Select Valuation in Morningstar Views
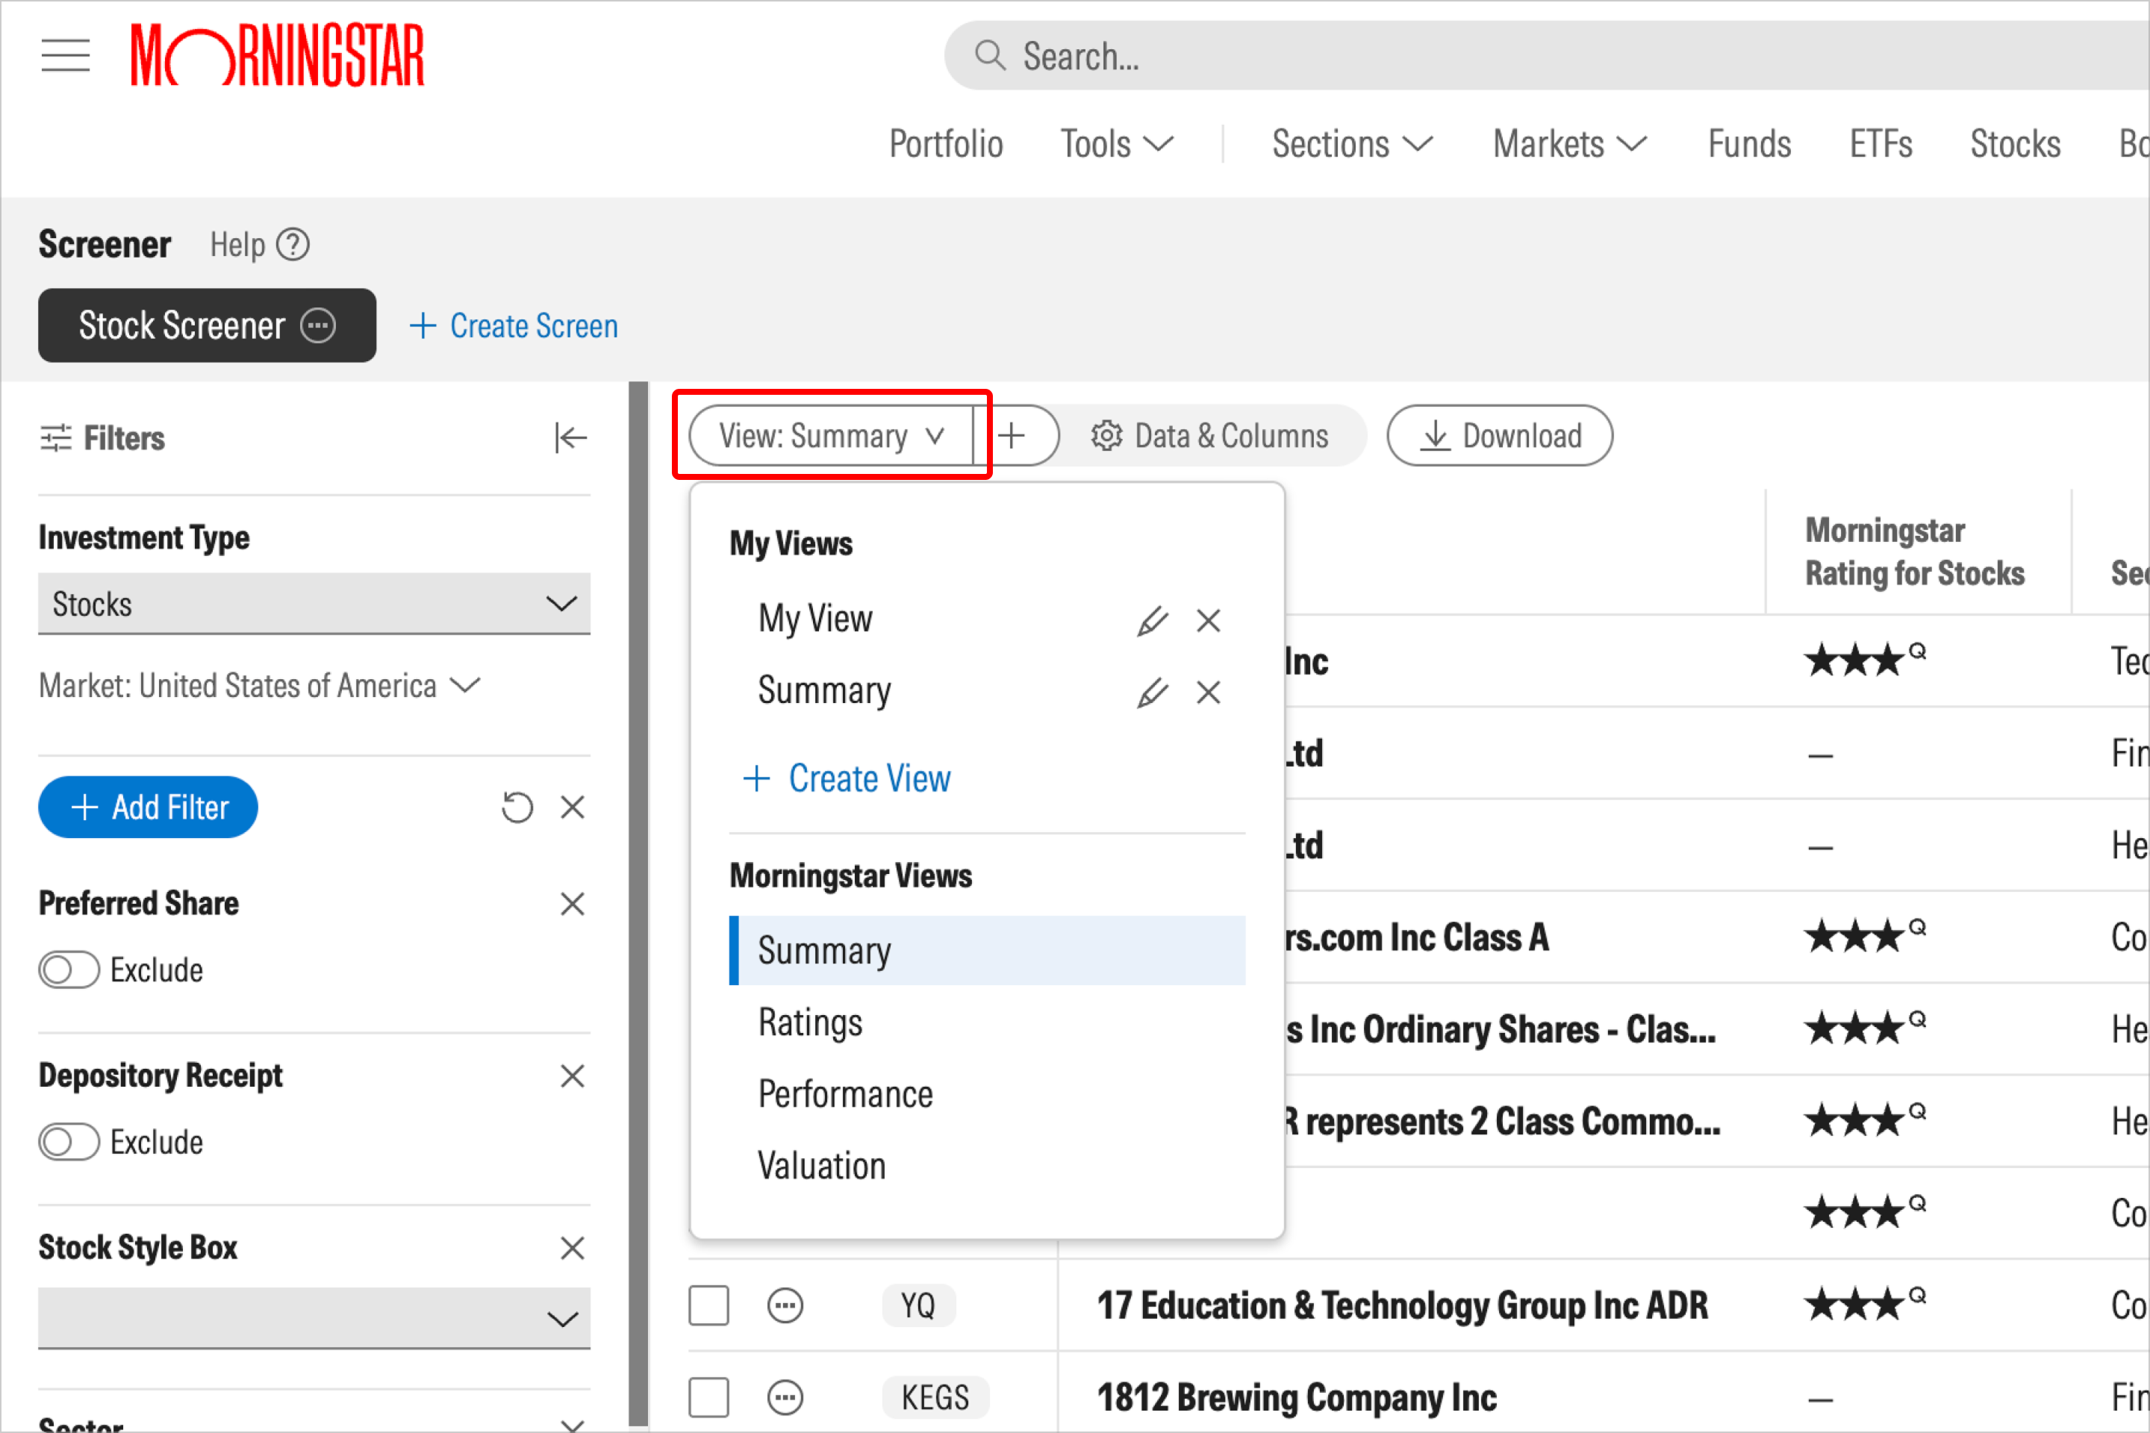The height and width of the screenshot is (1433, 2150). click(x=987, y=1166)
